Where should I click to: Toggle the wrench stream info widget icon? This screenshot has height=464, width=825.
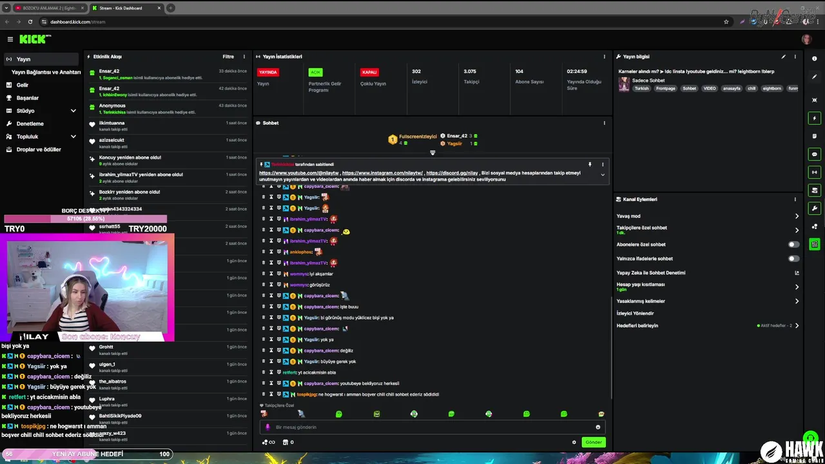[x=815, y=208]
